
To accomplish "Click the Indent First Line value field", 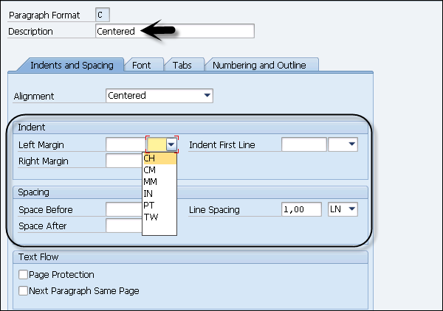I will click(x=303, y=145).
